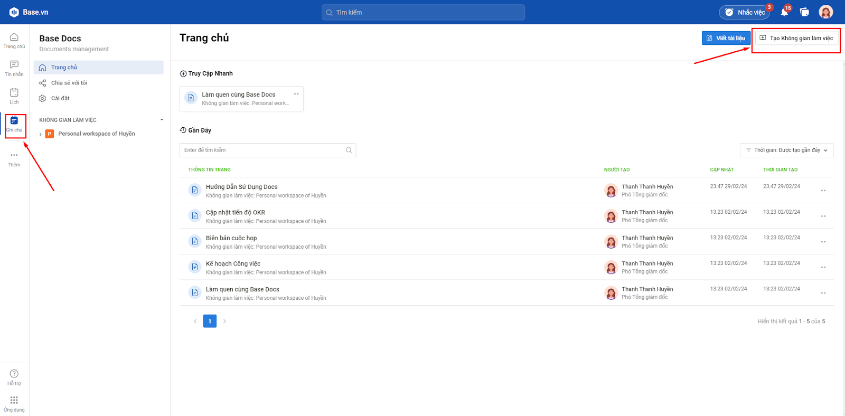Screen dimensions: 845x416
Task: Click Tạo Không gian làm việc button
Action: tap(796, 38)
